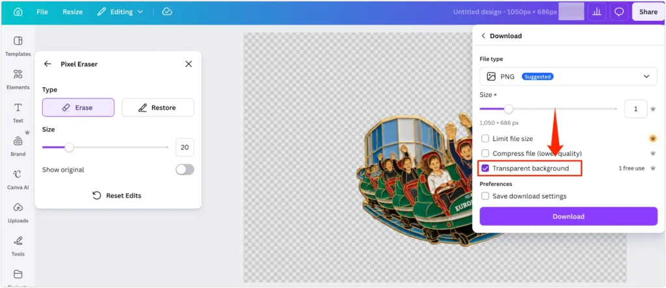Click the '1 free use' label
Viewport: 666px width, 288px height.
(632, 168)
